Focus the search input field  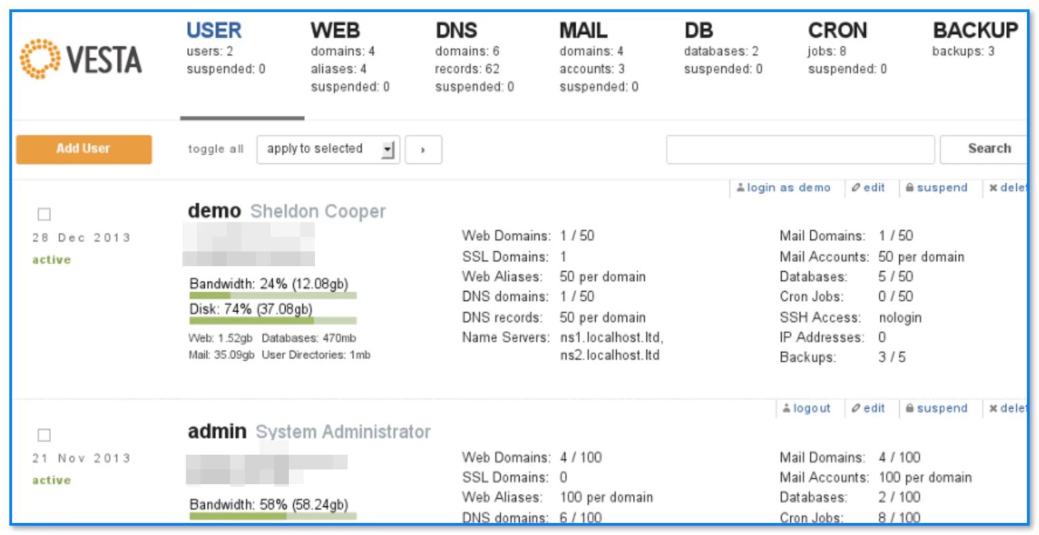(x=800, y=149)
